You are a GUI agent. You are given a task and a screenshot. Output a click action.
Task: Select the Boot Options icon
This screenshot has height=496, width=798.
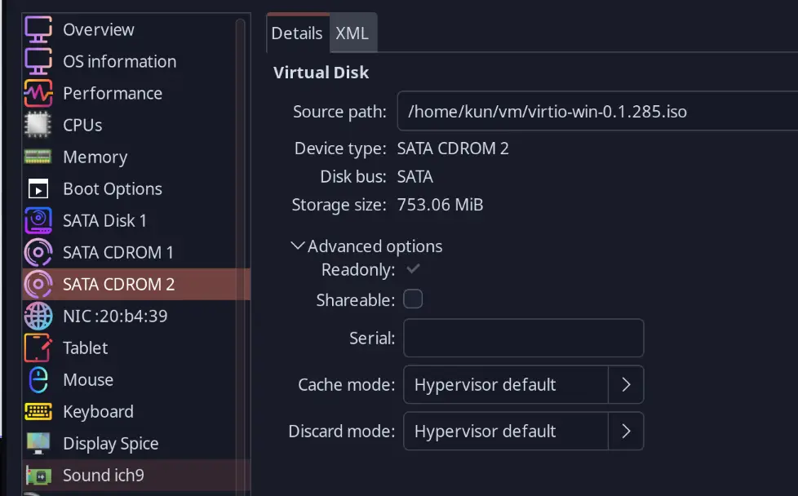38,188
